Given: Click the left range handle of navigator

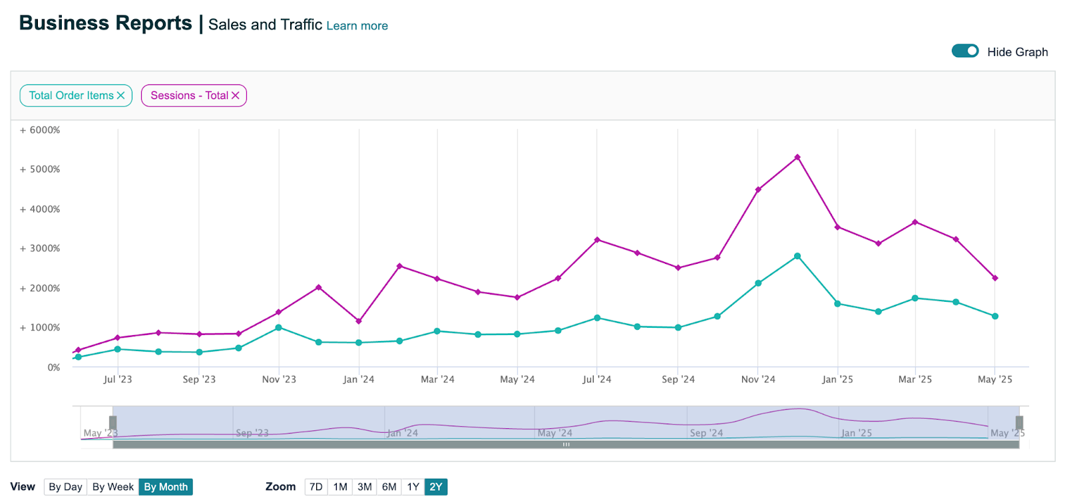Looking at the screenshot, I should pyautogui.click(x=112, y=422).
